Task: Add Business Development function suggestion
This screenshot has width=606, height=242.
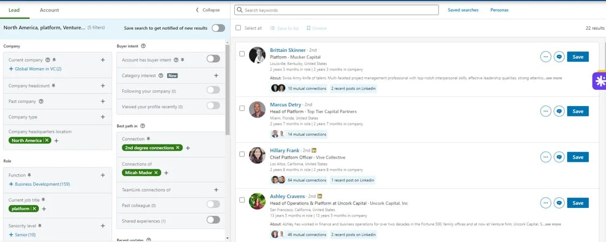Action: click(39, 184)
